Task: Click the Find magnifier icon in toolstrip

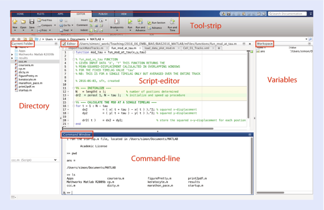Action: 61,30
